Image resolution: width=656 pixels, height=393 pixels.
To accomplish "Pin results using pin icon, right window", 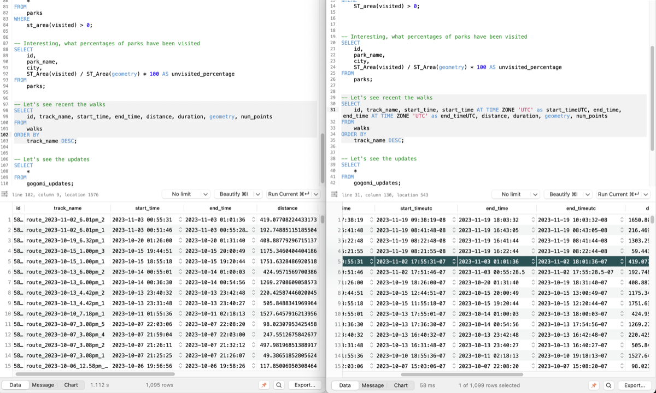I will pos(594,385).
